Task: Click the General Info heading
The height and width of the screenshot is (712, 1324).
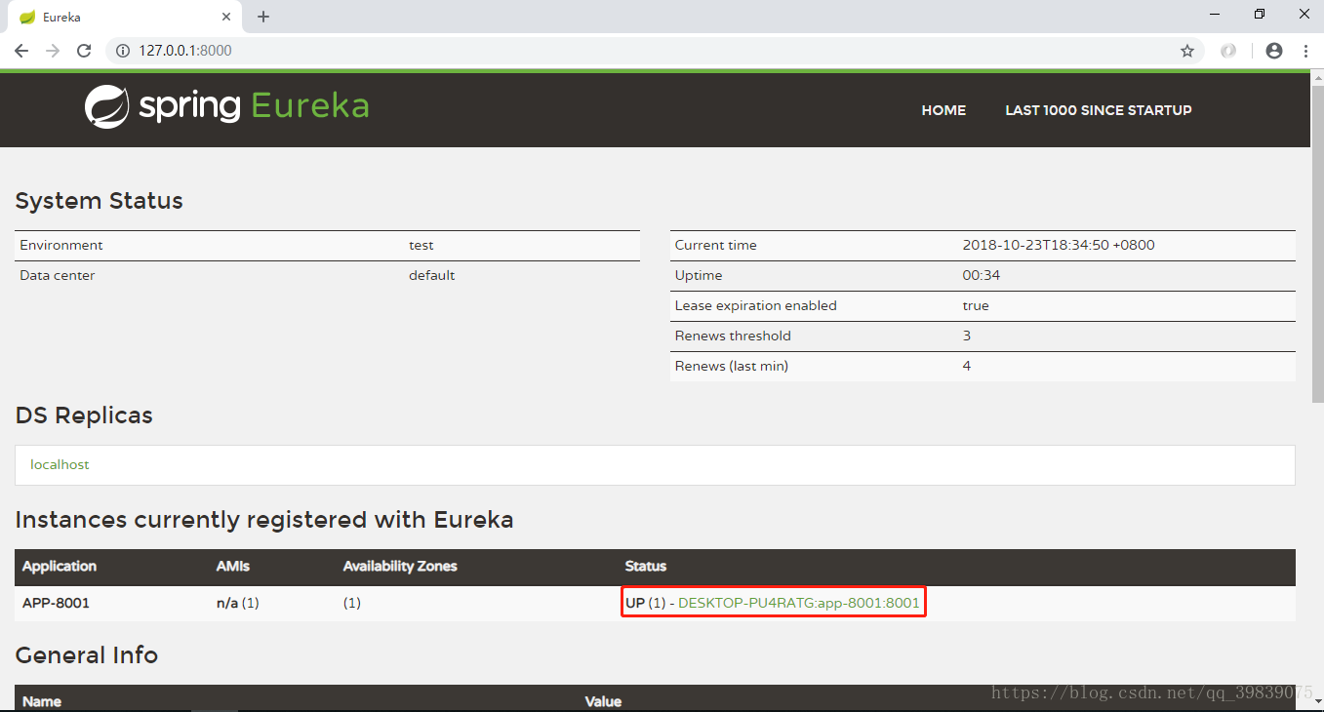Action: [87, 654]
